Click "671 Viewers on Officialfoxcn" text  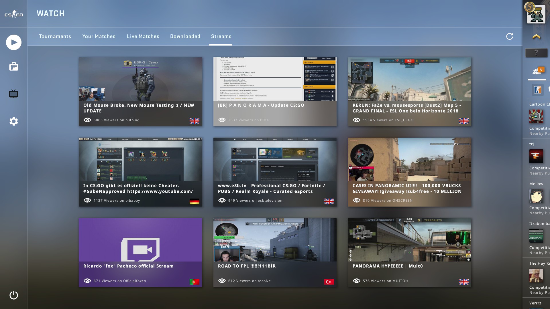(x=120, y=281)
